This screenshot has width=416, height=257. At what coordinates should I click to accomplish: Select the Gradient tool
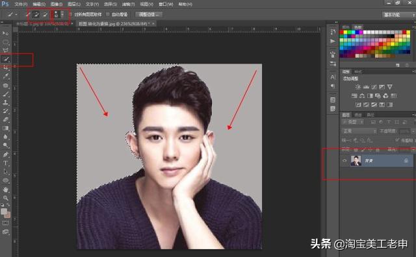coord(5,128)
